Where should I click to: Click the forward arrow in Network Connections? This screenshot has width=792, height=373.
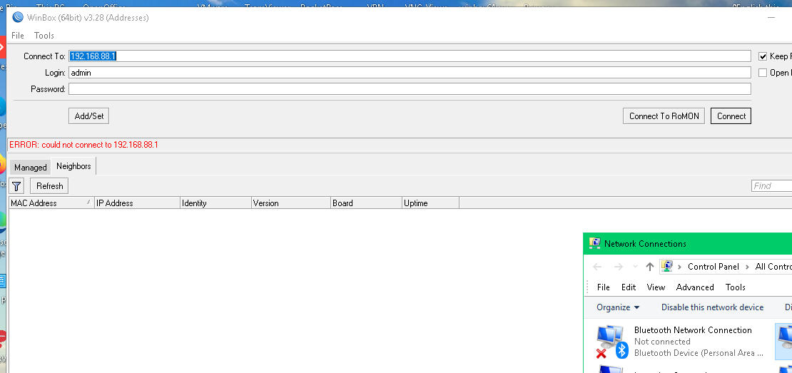coord(618,267)
